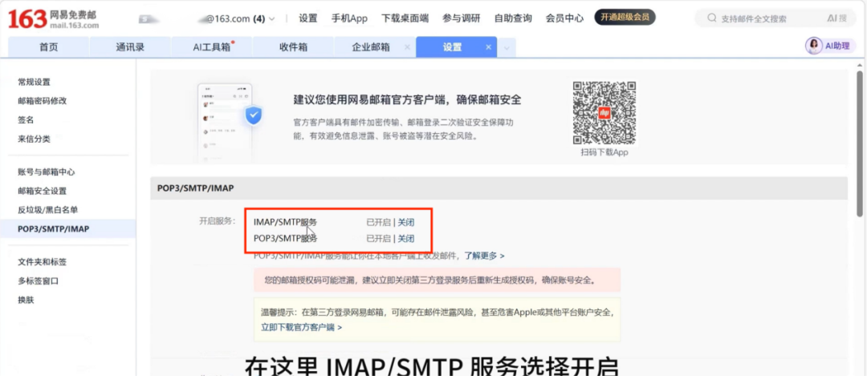
Task: Open the 参与调研 link
Action: click(461, 18)
